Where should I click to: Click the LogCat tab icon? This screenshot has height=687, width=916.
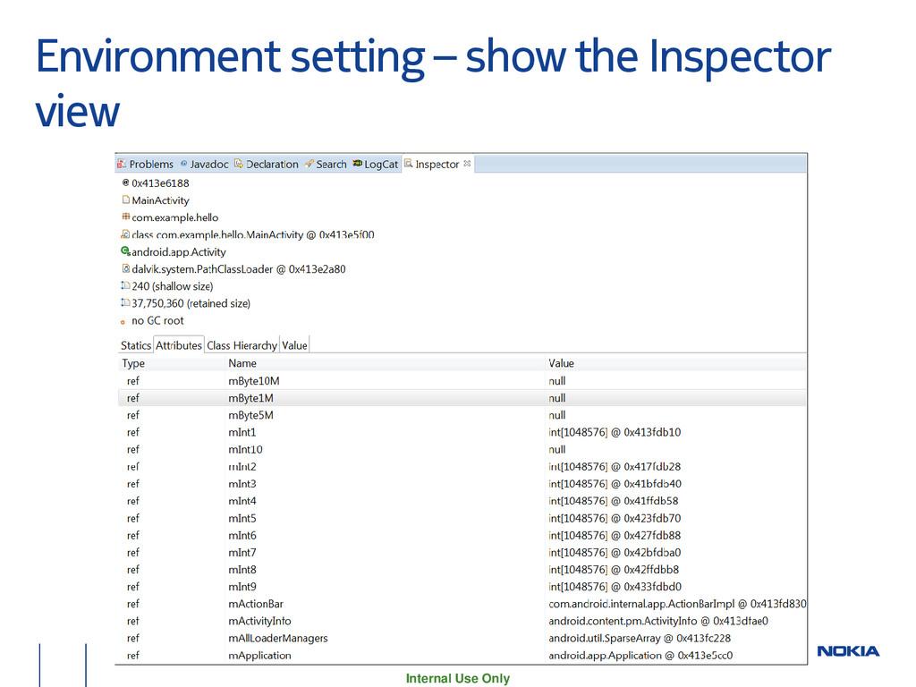[357, 165]
